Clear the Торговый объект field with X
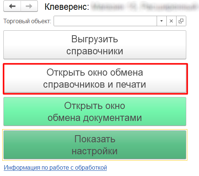 point(171,21)
